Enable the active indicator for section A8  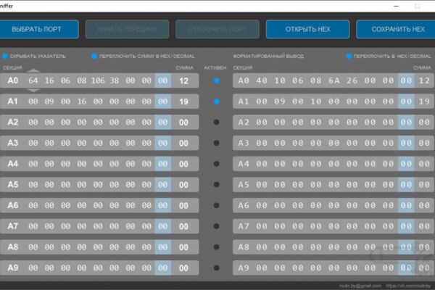tap(217, 247)
